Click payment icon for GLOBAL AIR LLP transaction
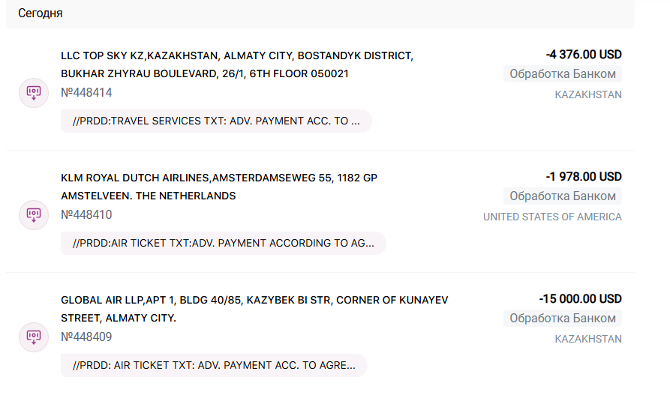670x413 pixels. [x=33, y=337]
